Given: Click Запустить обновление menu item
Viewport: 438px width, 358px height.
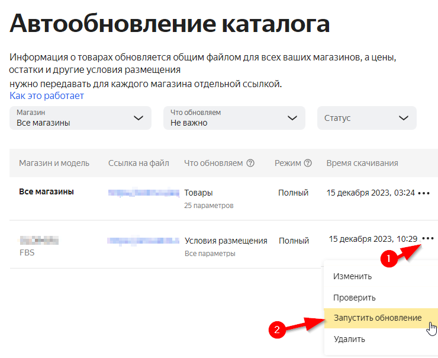Looking at the screenshot, I should coord(378,318).
